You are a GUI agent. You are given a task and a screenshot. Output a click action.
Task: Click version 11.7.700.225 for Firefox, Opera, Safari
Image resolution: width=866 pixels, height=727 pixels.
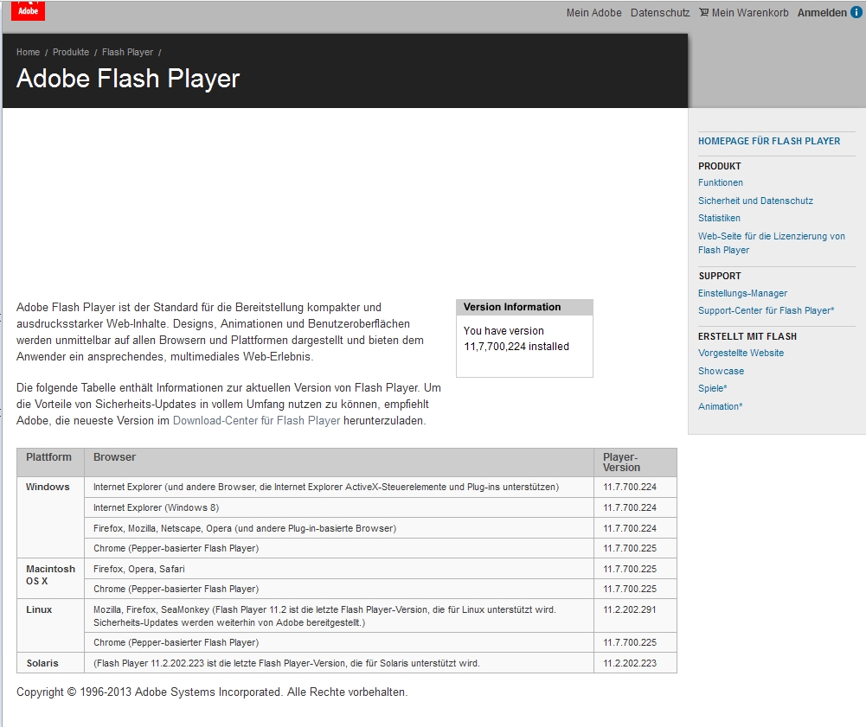630,569
